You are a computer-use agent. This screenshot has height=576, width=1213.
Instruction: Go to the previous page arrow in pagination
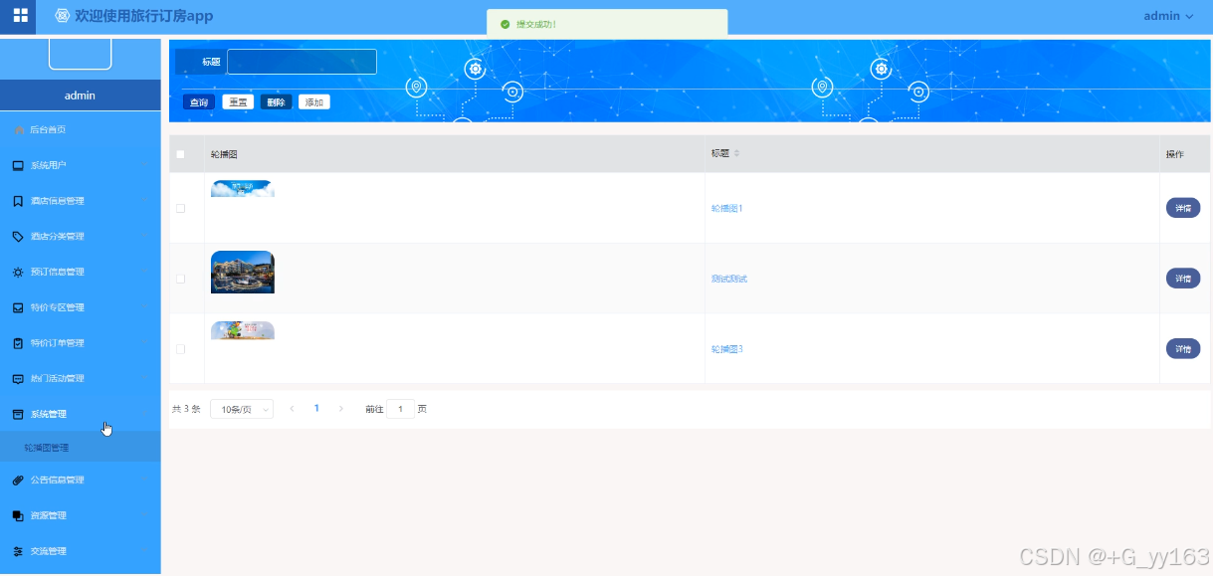(x=292, y=409)
